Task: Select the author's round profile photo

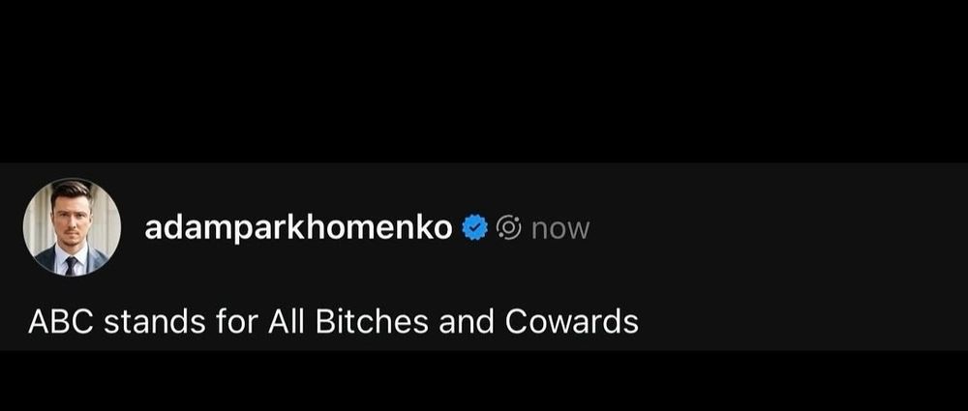Action: pyautogui.click(x=72, y=227)
